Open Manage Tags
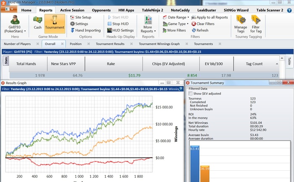This screenshot has height=182, width=294. pyautogui.click(x=241, y=24)
